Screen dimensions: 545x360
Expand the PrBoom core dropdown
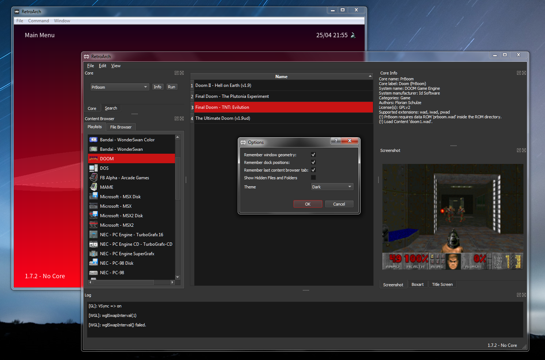point(119,87)
